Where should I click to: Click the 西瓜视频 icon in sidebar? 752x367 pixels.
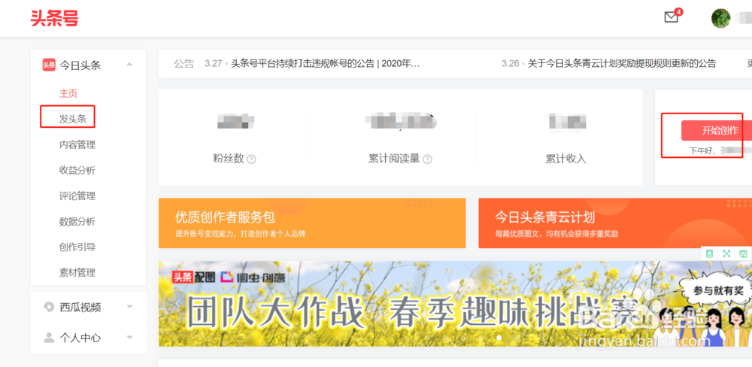[49, 307]
